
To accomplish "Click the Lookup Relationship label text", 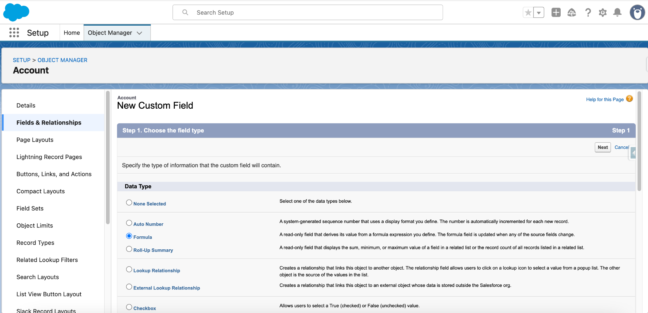I will pos(157,271).
